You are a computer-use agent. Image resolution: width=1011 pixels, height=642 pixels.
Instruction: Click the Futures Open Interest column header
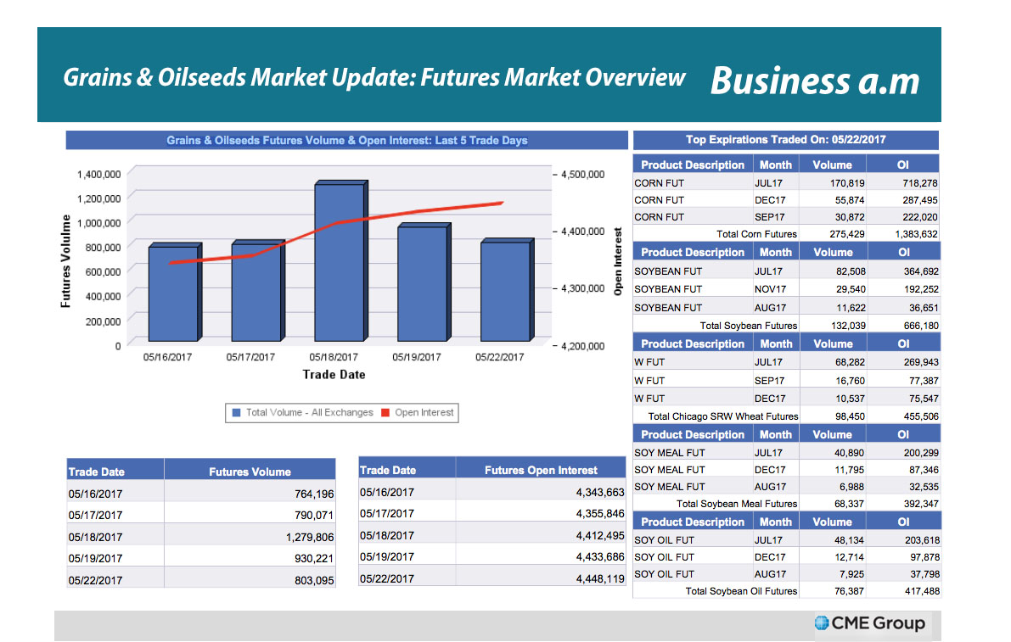pos(541,470)
